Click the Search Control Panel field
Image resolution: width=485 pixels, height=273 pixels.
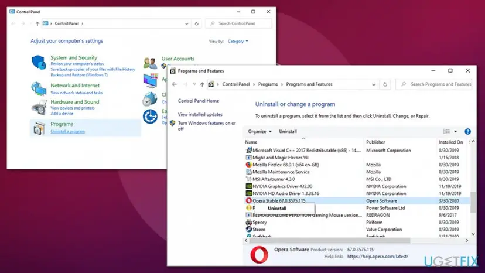[x=239, y=23]
